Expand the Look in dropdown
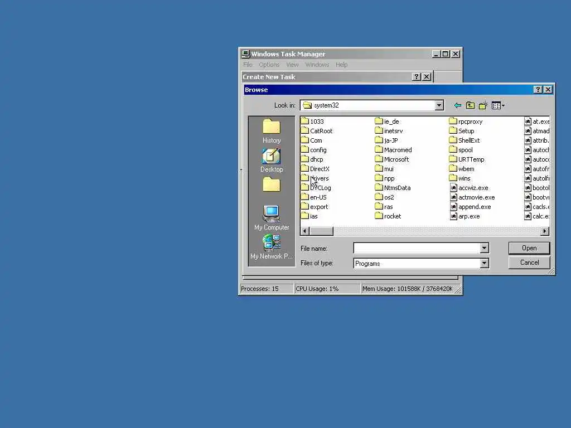The height and width of the screenshot is (428, 571). (x=439, y=105)
